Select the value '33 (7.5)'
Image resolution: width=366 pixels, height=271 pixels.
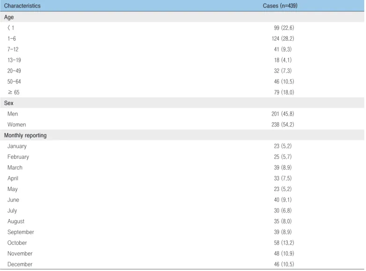coord(283,178)
